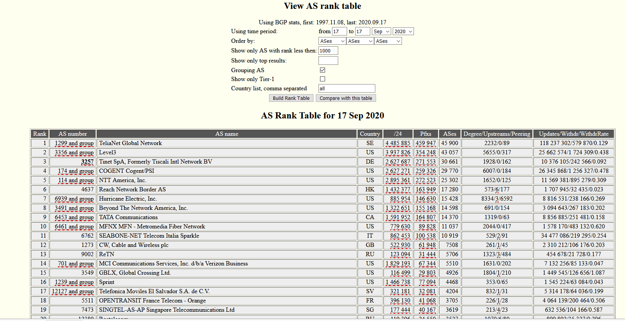
Task: Open the 701 and group link
Action: (x=76, y=264)
